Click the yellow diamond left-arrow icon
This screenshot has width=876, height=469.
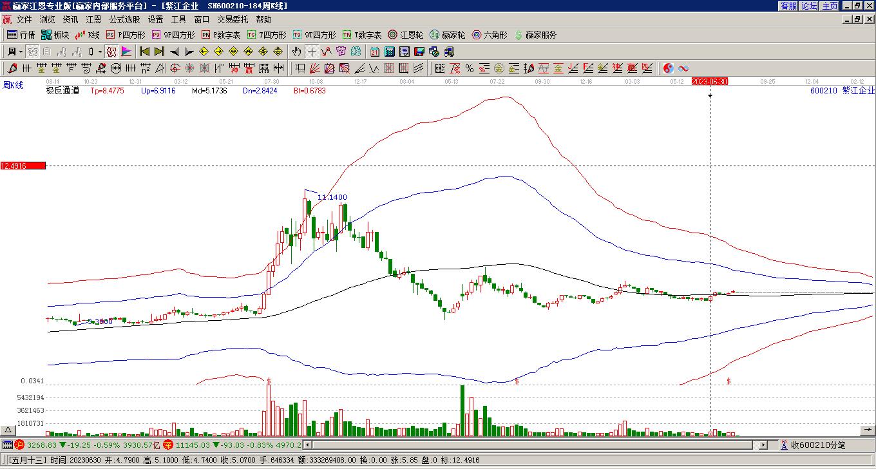[204, 52]
